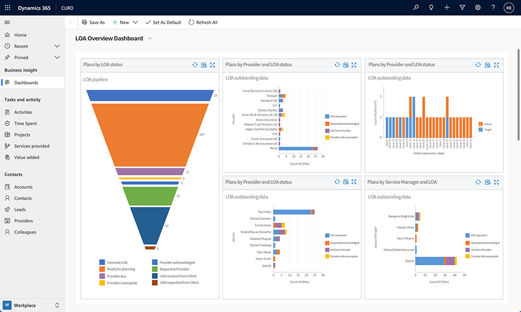Open the RR user account avatar
Viewport: 521px width, 312px height.
pyautogui.click(x=509, y=8)
